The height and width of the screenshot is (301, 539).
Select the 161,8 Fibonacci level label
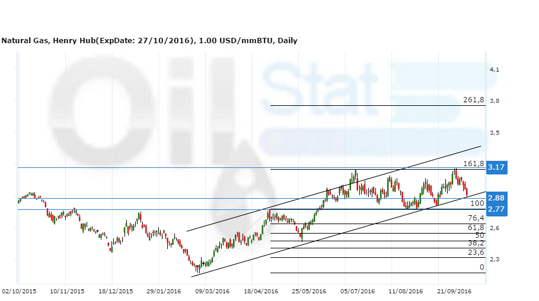click(474, 164)
